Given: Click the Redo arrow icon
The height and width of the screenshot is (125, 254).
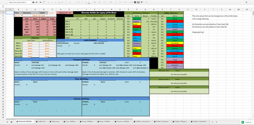Looking at the screenshot, I should point(41,2).
